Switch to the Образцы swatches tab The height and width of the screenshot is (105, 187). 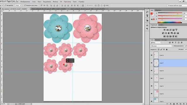(158, 10)
